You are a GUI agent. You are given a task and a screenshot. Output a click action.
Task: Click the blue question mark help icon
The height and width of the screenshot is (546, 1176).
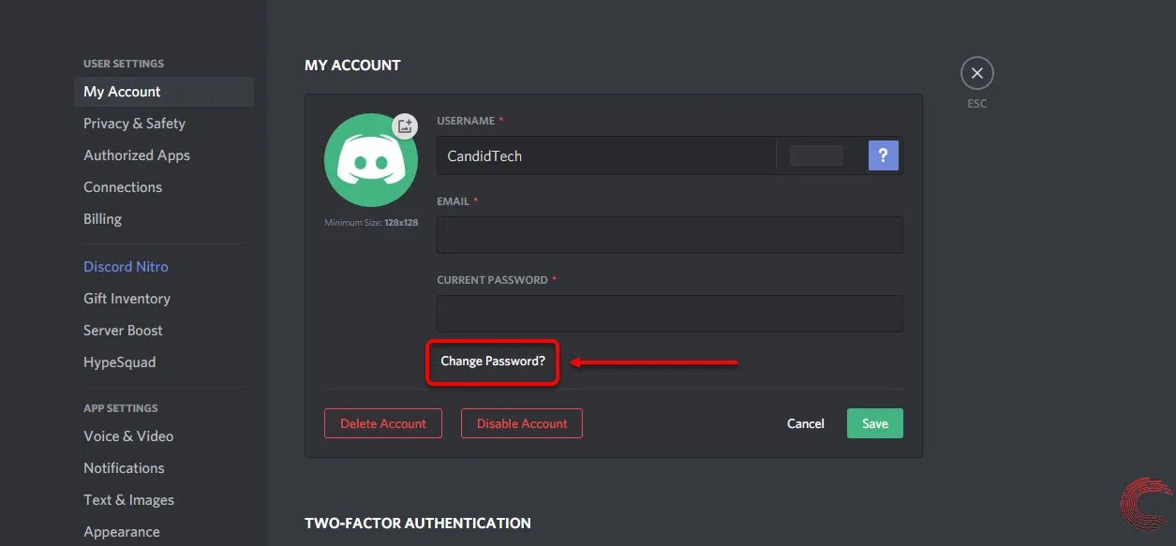883,155
